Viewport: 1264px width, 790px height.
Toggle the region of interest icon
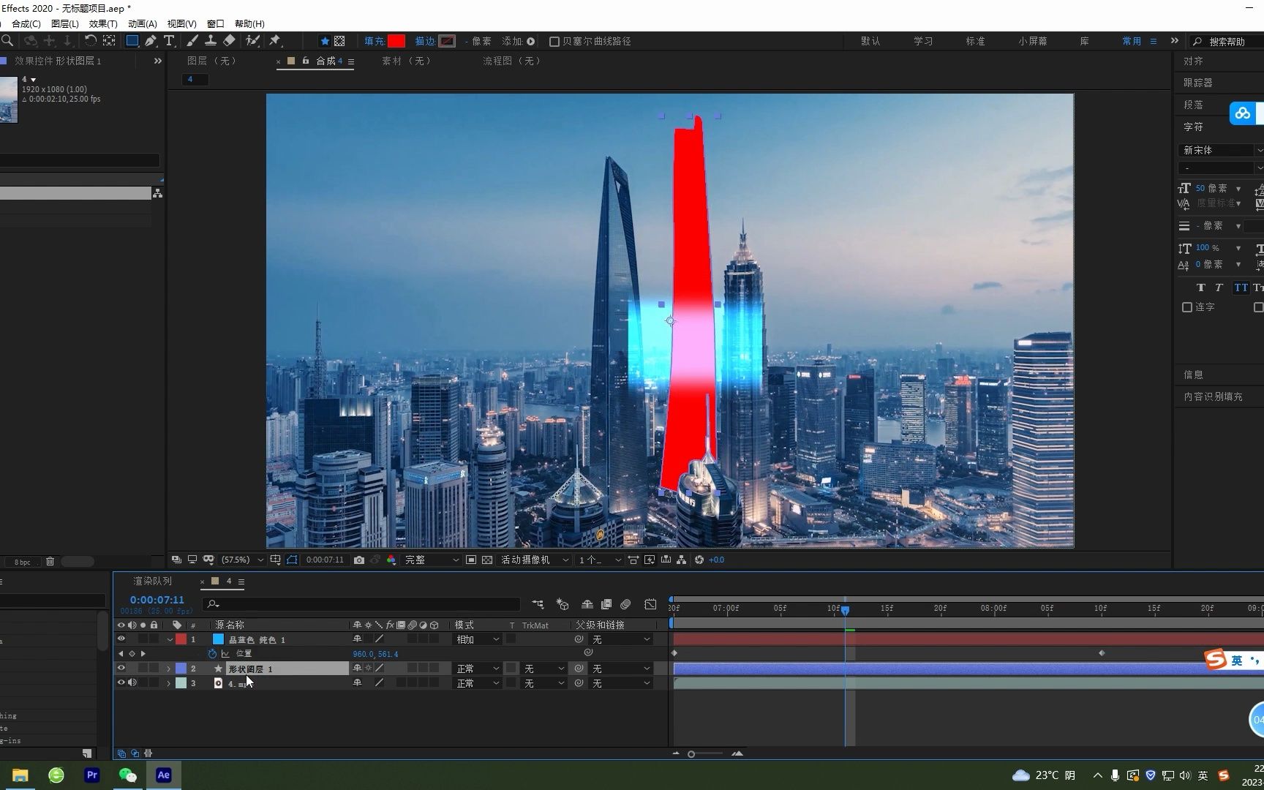pyautogui.click(x=471, y=560)
